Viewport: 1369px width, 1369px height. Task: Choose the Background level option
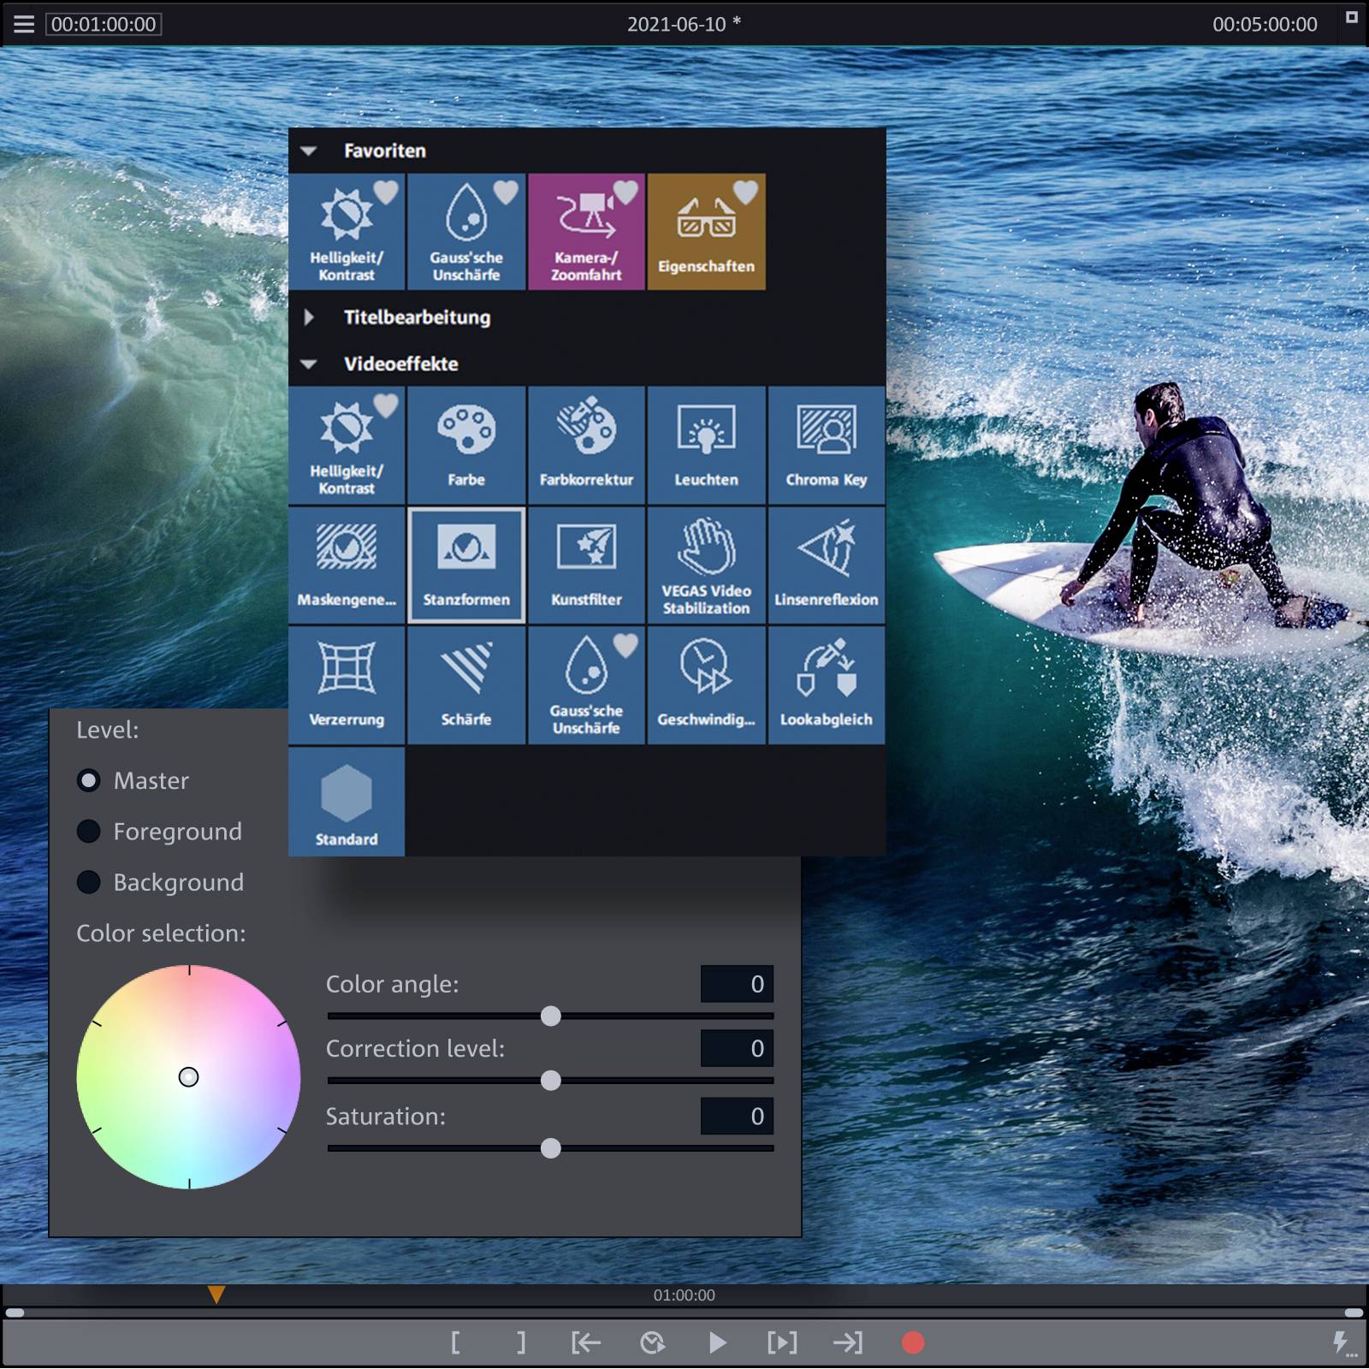click(89, 882)
